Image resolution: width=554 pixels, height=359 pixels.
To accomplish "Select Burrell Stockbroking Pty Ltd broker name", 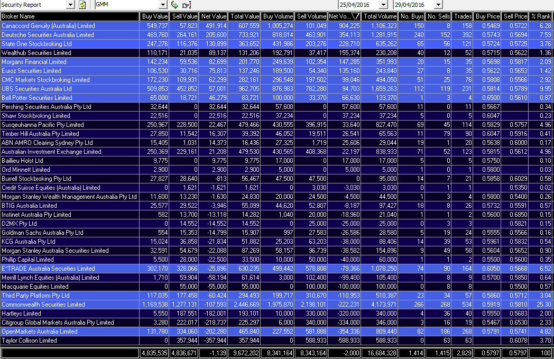I will pos(36,179).
